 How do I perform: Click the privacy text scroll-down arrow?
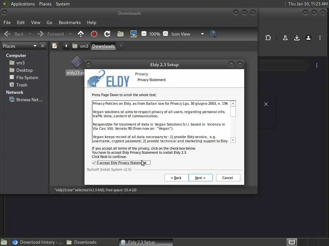coord(233,140)
